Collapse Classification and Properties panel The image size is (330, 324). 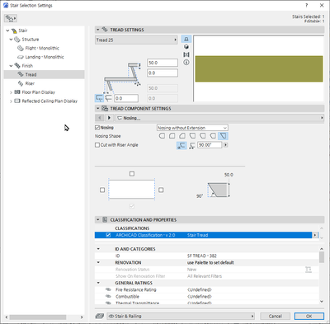pos(98,220)
